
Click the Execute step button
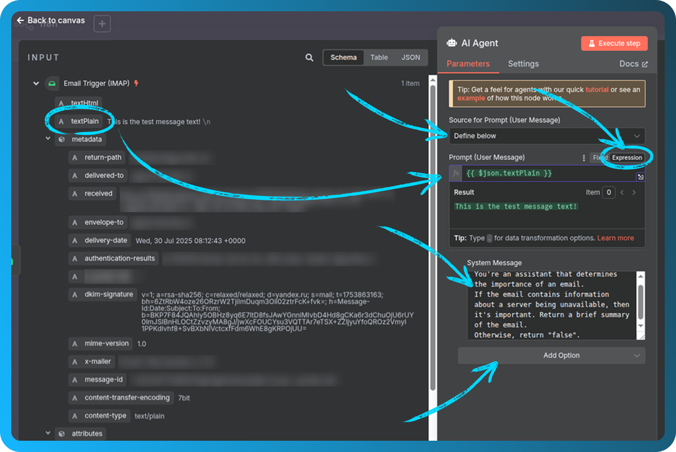point(614,43)
